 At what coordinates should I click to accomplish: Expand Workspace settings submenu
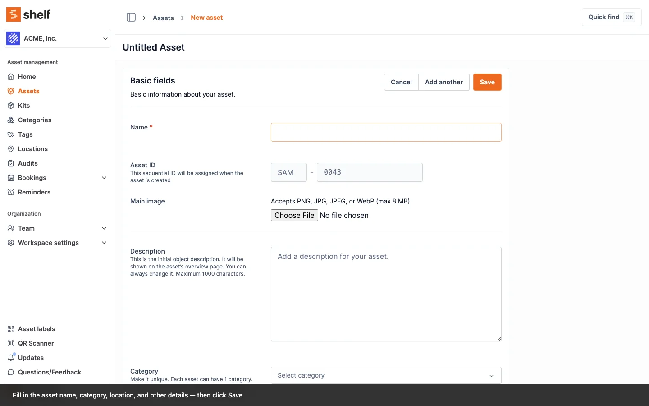click(104, 243)
